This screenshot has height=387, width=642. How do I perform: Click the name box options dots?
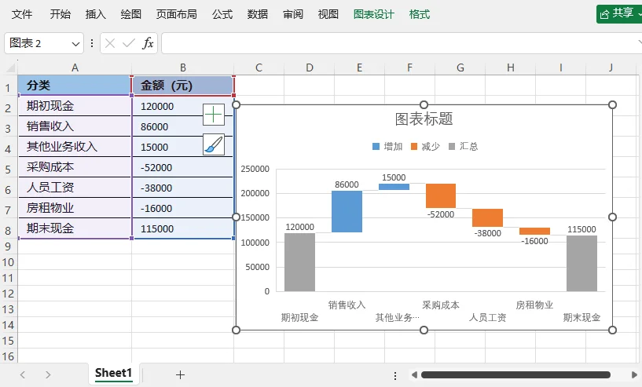tap(92, 43)
